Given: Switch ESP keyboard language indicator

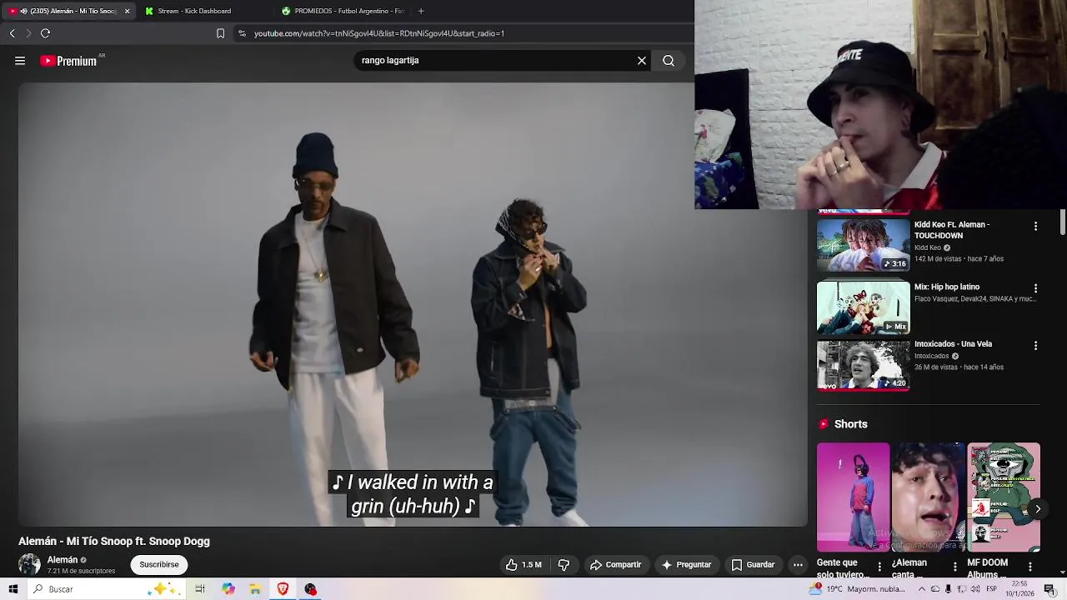Looking at the screenshot, I should pyautogui.click(x=991, y=589).
